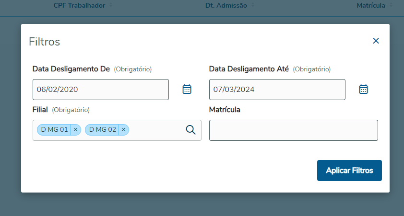The width and height of the screenshot is (404, 216).
Task: Open calendar for Data Desligamento De
Action: coord(187,89)
